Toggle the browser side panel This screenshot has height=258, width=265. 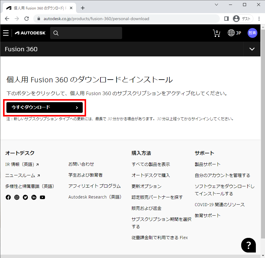click(x=227, y=19)
